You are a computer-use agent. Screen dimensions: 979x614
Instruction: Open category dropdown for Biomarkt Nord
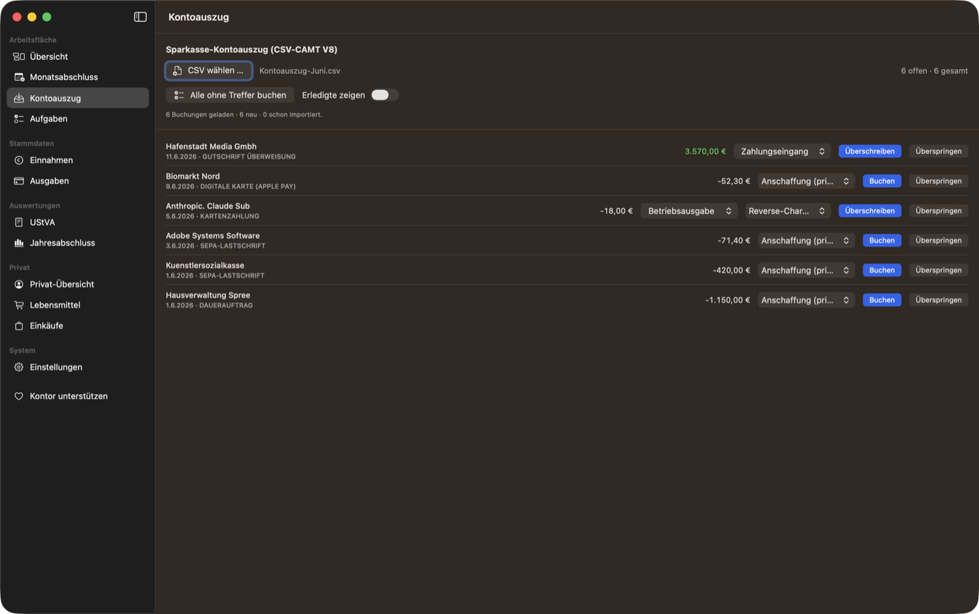806,181
